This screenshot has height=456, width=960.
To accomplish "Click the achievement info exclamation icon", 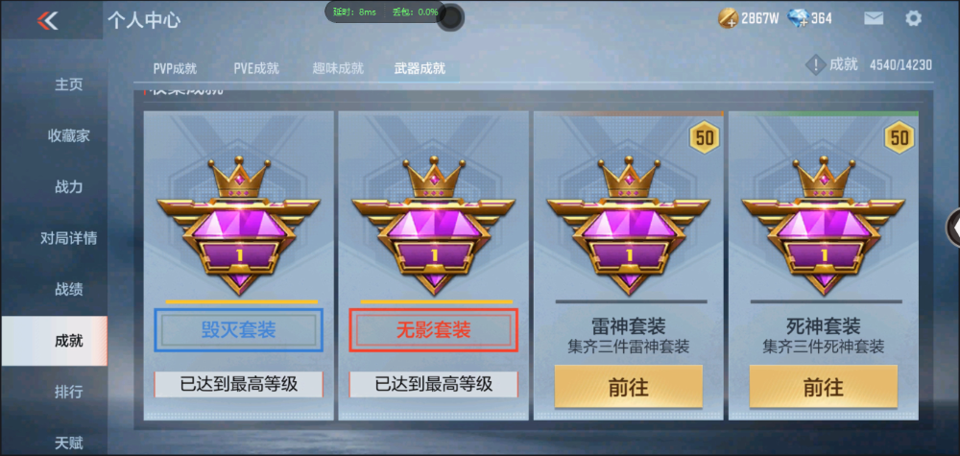I will click(x=815, y=65).
